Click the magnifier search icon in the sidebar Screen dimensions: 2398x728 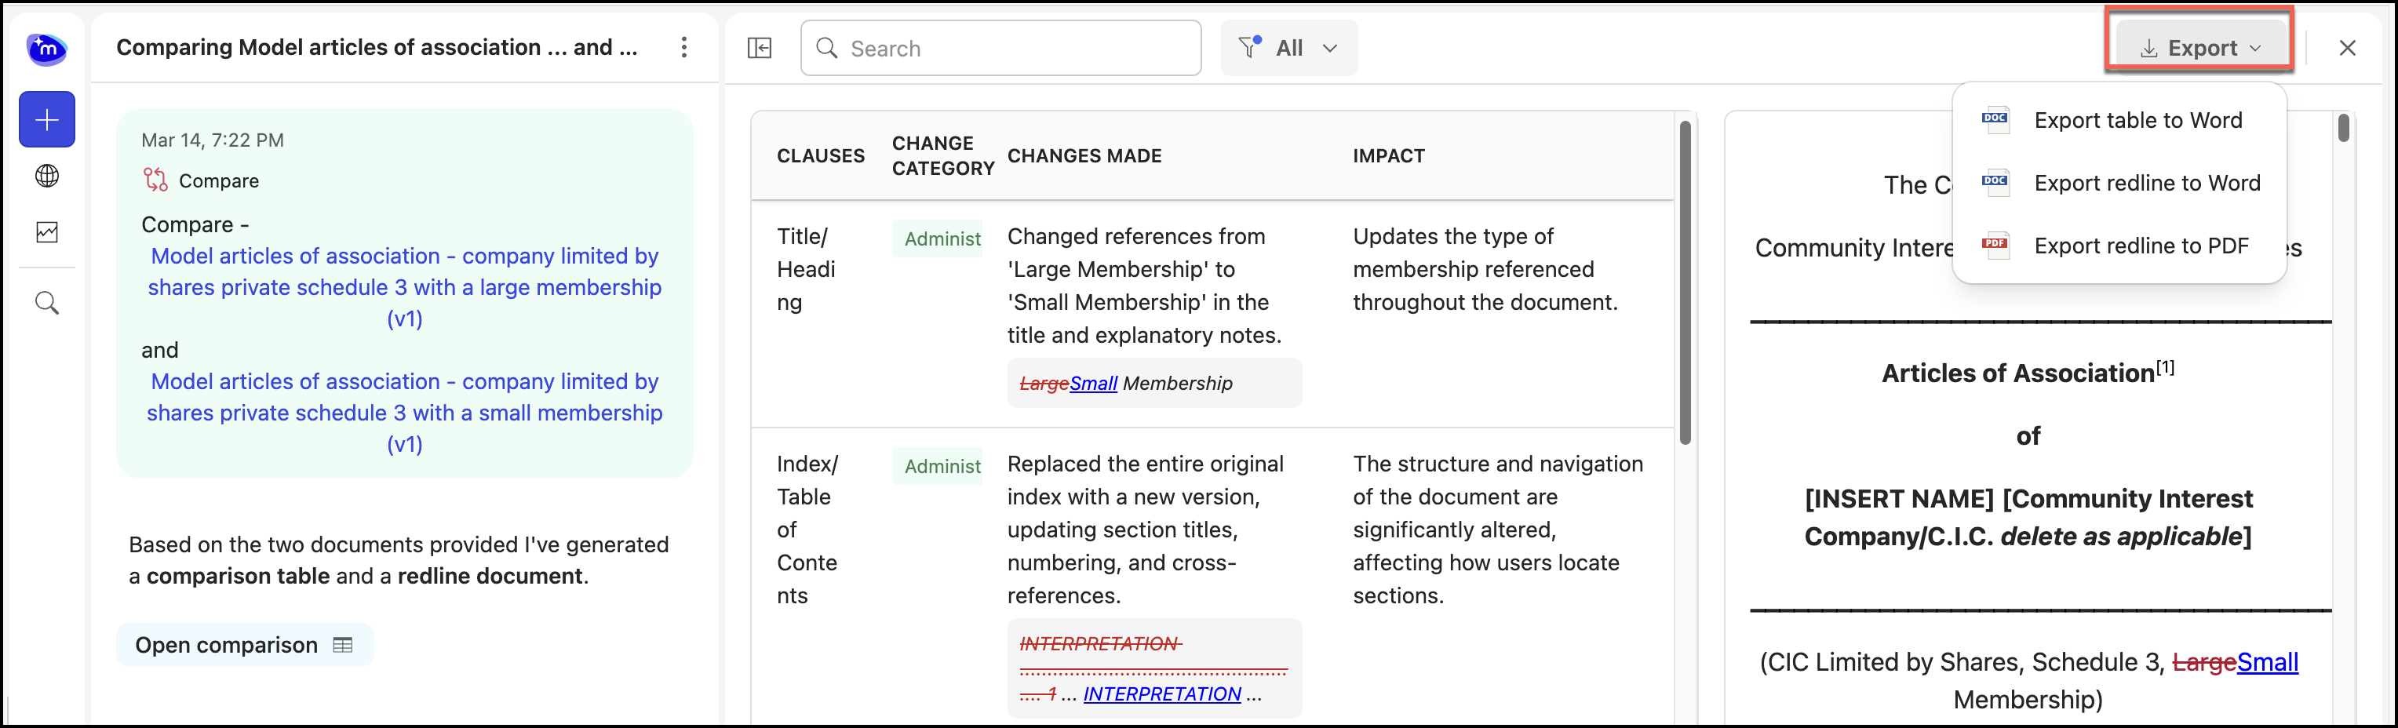pyautogui.click(x=46, y=303)
